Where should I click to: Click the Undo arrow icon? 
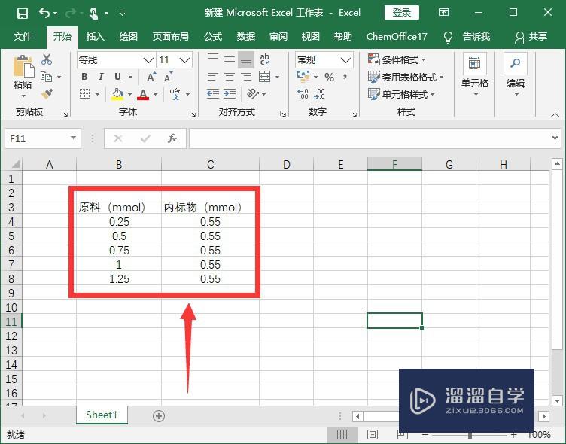tap(44, 14)
